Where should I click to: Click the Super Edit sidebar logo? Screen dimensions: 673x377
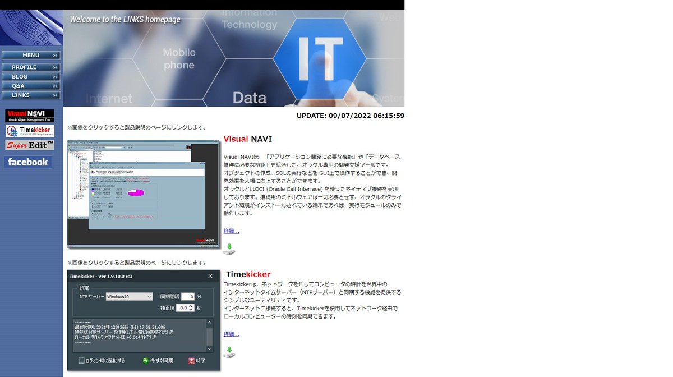click(x=30, y=145)
